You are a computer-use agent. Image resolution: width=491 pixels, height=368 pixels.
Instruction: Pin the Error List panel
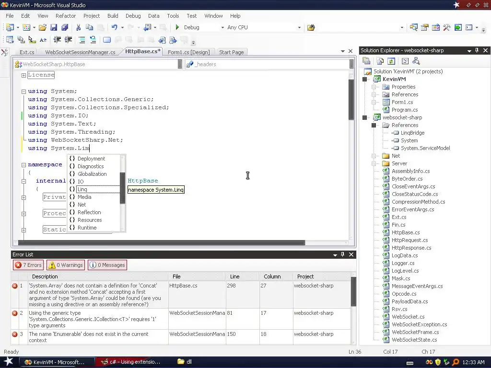click(342, 254)
